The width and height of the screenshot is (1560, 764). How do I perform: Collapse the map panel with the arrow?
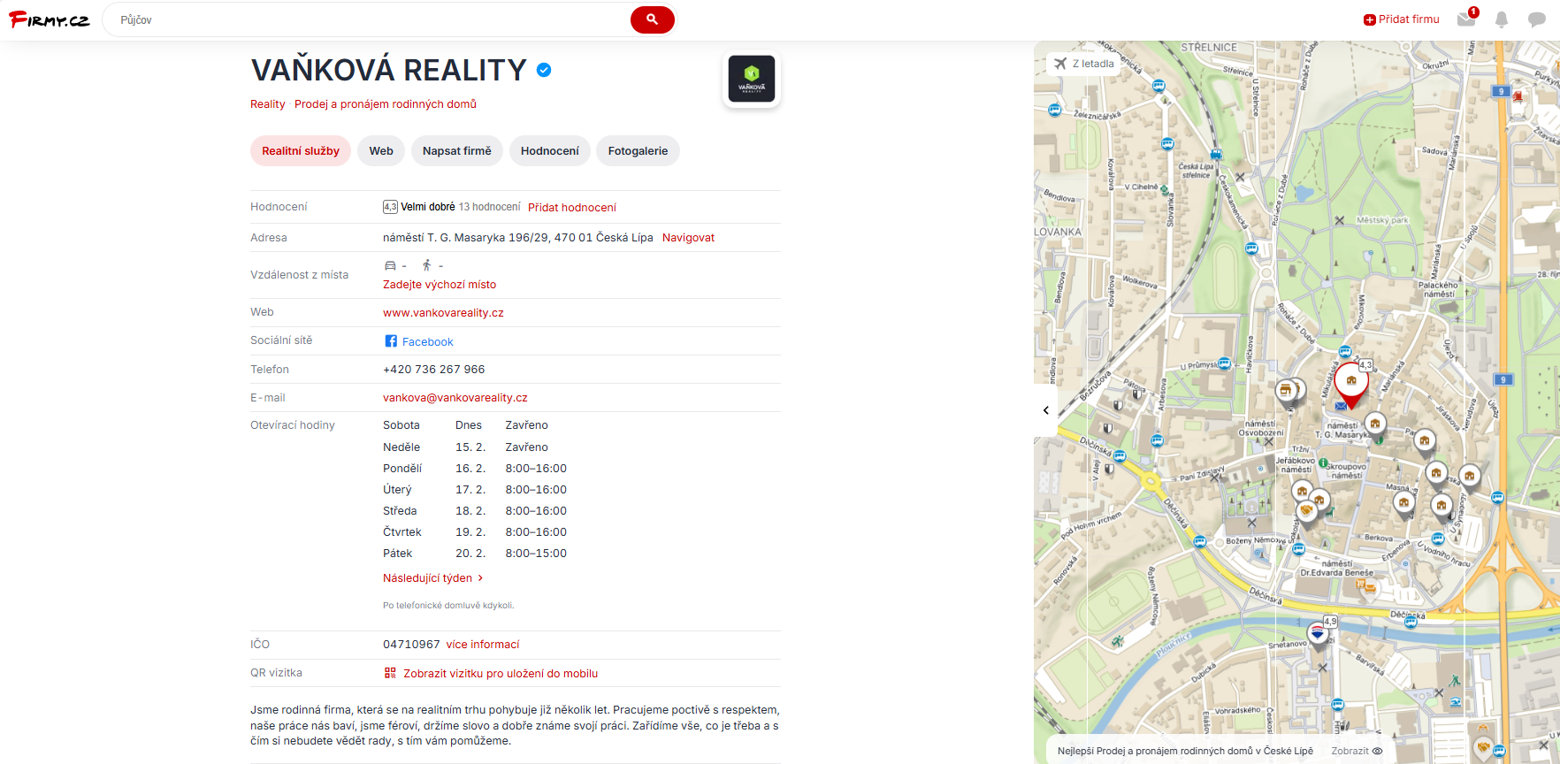[x=1045, y=410]
